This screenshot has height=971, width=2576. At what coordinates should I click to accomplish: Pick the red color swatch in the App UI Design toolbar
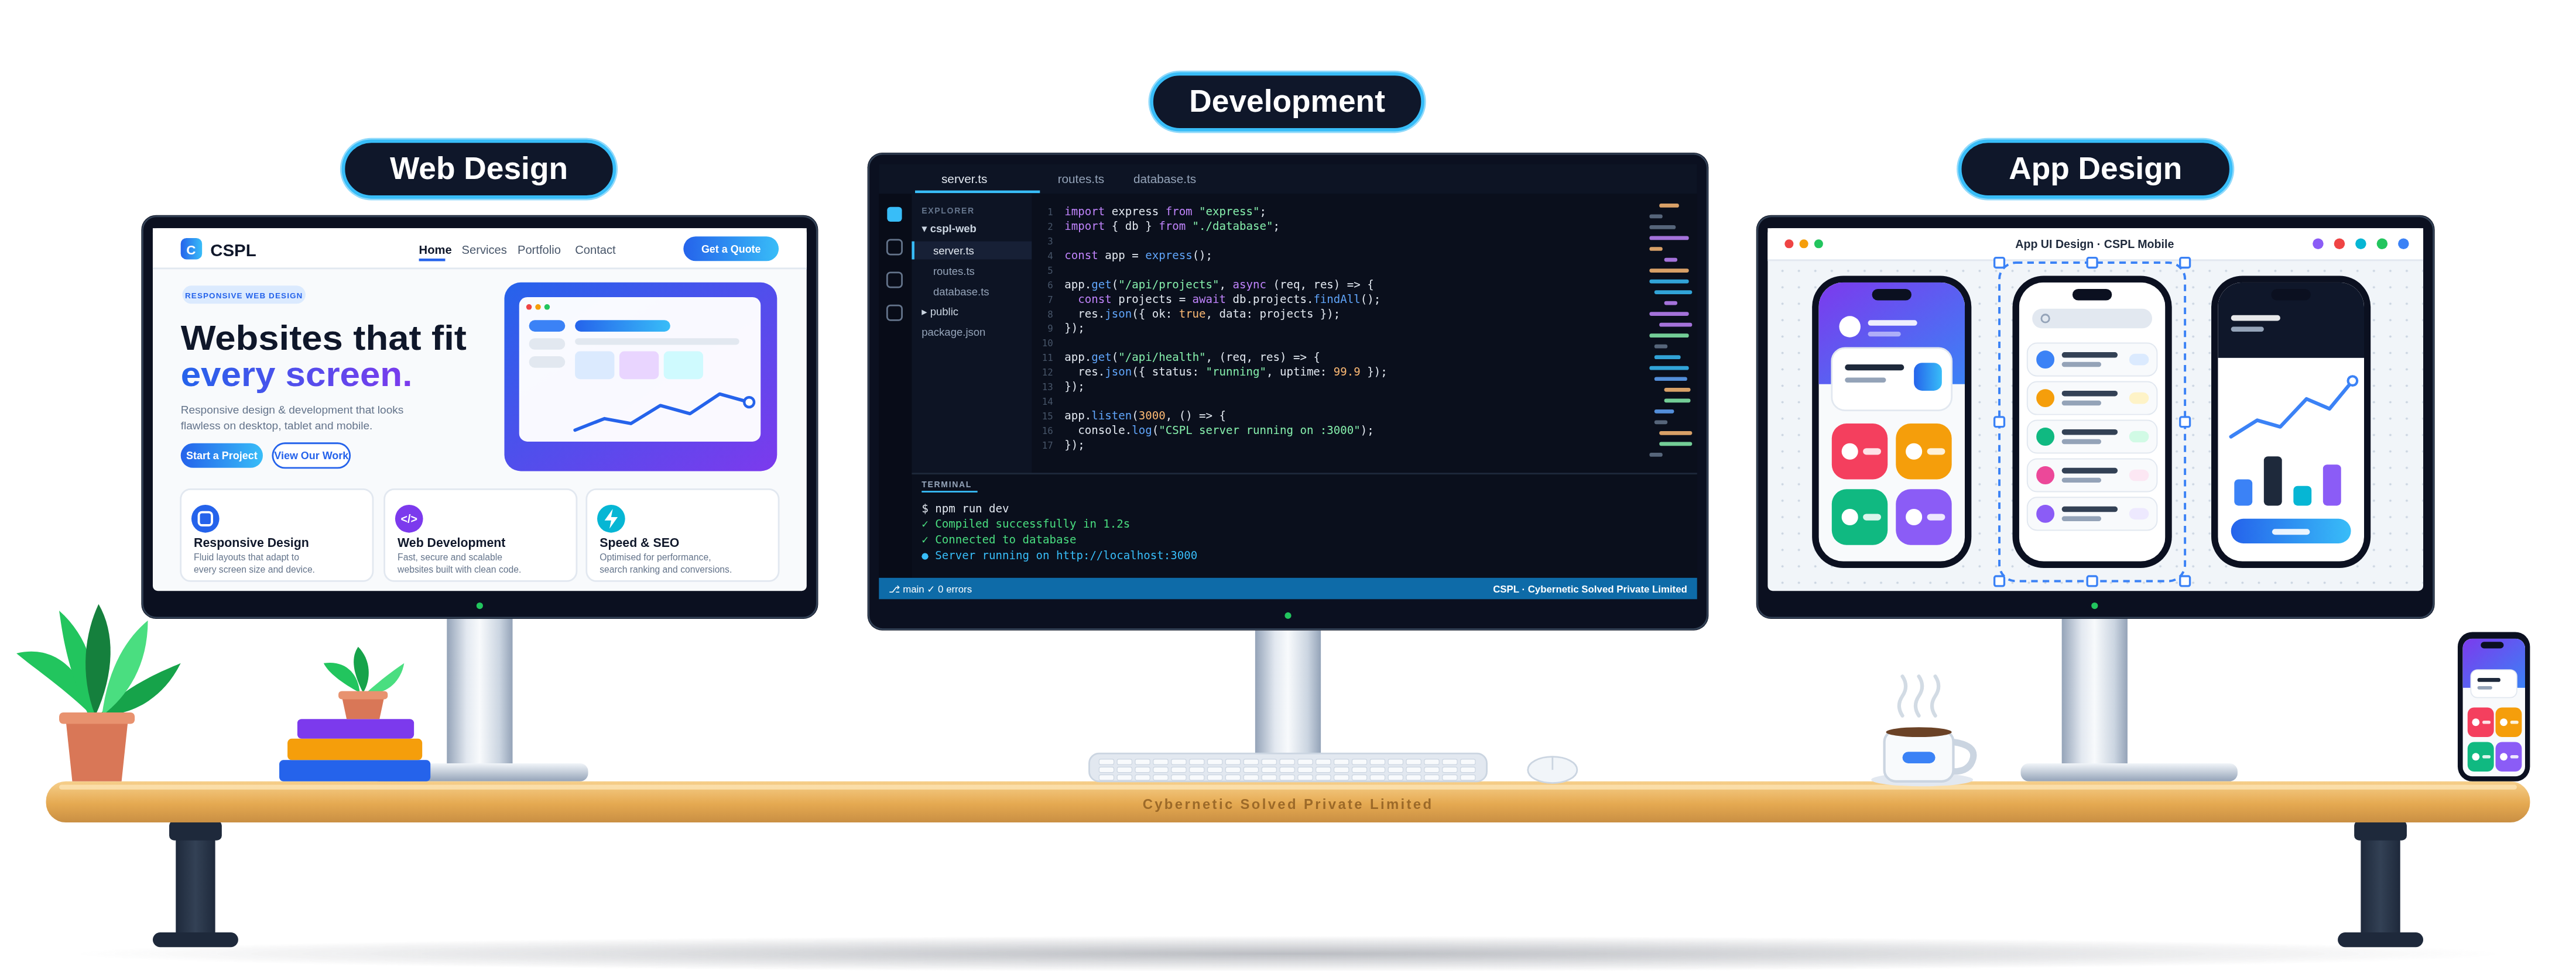tap(2339, 244)
